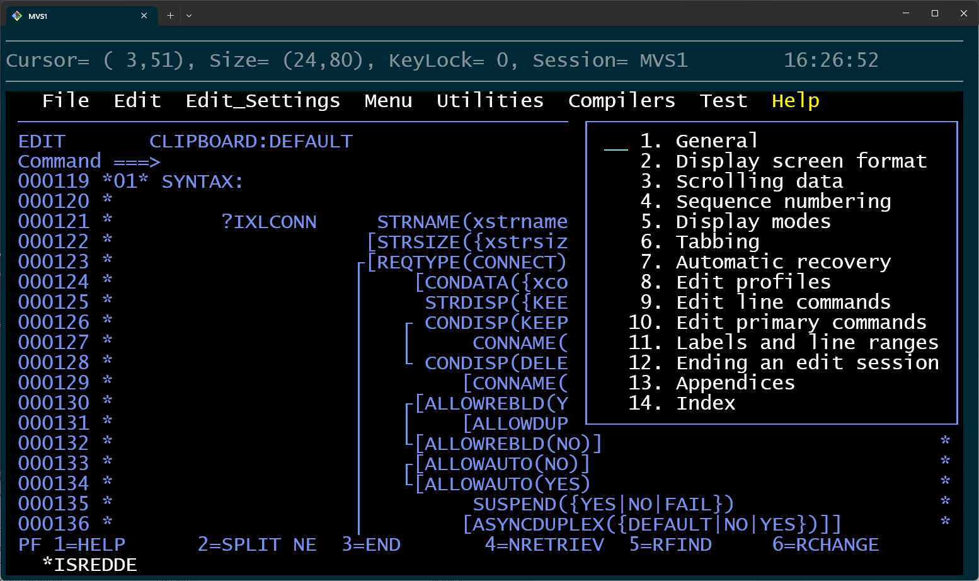This screenshot has width=979, height=581.
Task: Click the PF 3=END key label
Action: 372,544
